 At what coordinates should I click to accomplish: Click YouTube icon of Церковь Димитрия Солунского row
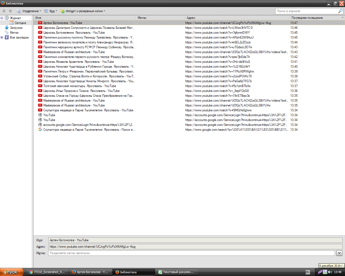[x=40, y=28]
